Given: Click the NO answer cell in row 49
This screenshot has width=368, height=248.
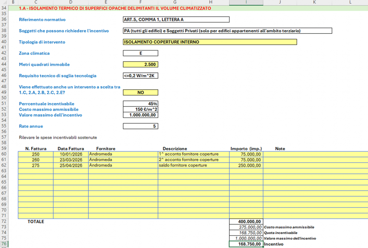Looking at the screenshot, I should click(141, 92).
